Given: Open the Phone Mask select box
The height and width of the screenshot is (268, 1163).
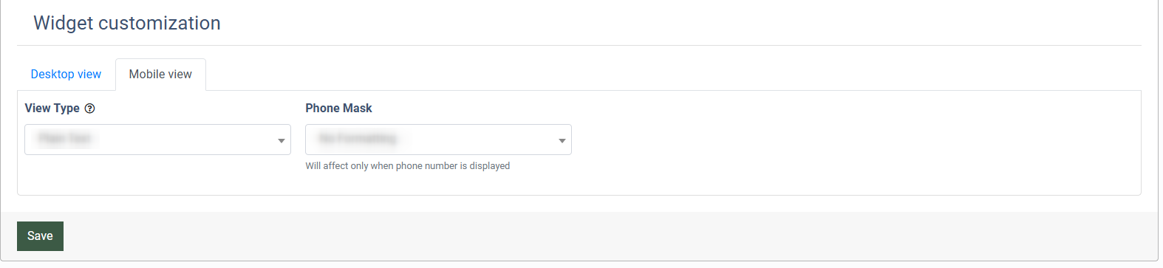Looking at the screenshot, I should [438, 140].
